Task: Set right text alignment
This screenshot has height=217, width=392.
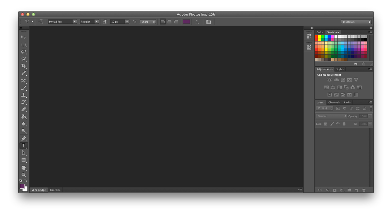Action: coord(176,22)
